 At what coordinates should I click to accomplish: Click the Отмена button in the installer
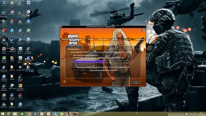click(x=136, y=82)
